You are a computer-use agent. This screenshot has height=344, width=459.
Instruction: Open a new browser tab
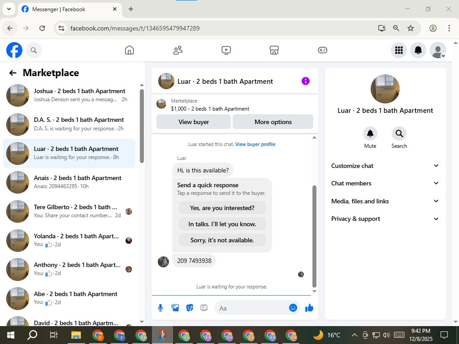(x=131, y=9)
